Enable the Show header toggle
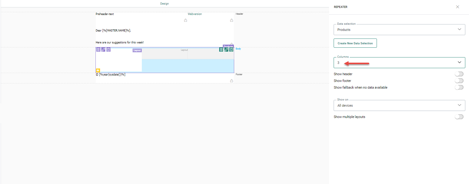The height and width of the screenshot is (184, 469). point(459,74)
